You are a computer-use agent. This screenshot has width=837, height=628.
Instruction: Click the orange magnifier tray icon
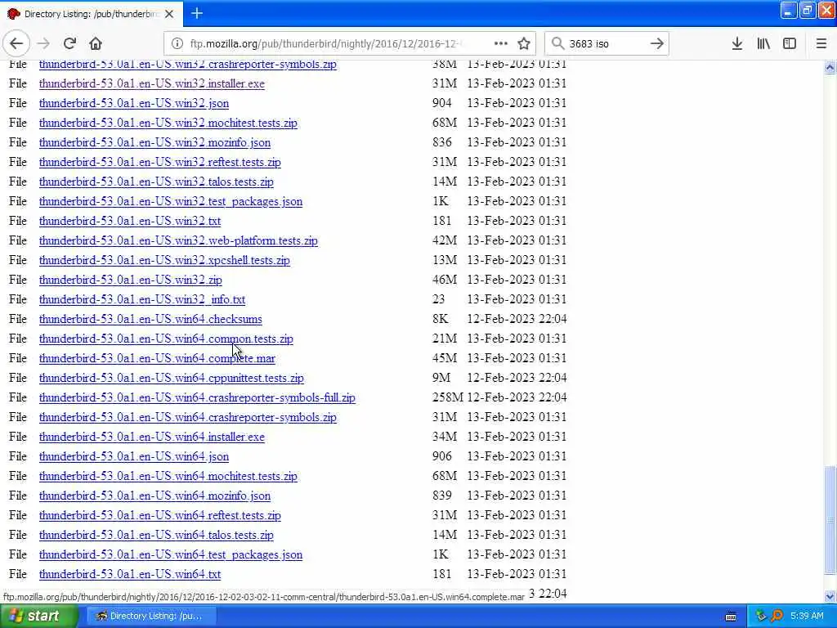[x=777, y=616]
